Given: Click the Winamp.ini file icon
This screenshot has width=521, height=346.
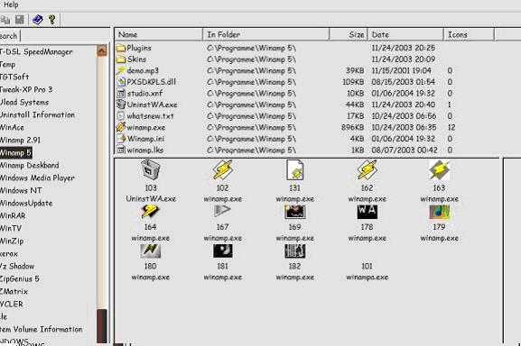Looking at the screenshot, I should 122,139.
